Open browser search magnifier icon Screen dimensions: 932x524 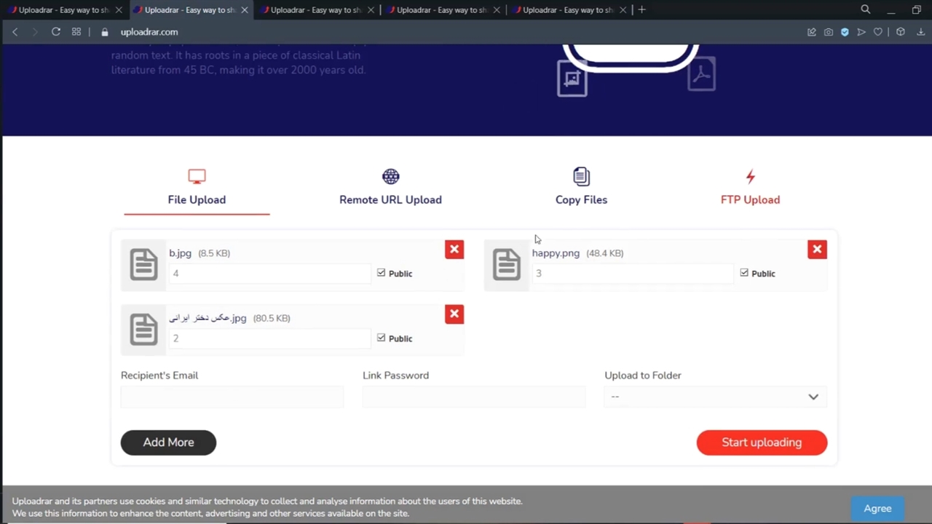[x=865, y=9]
